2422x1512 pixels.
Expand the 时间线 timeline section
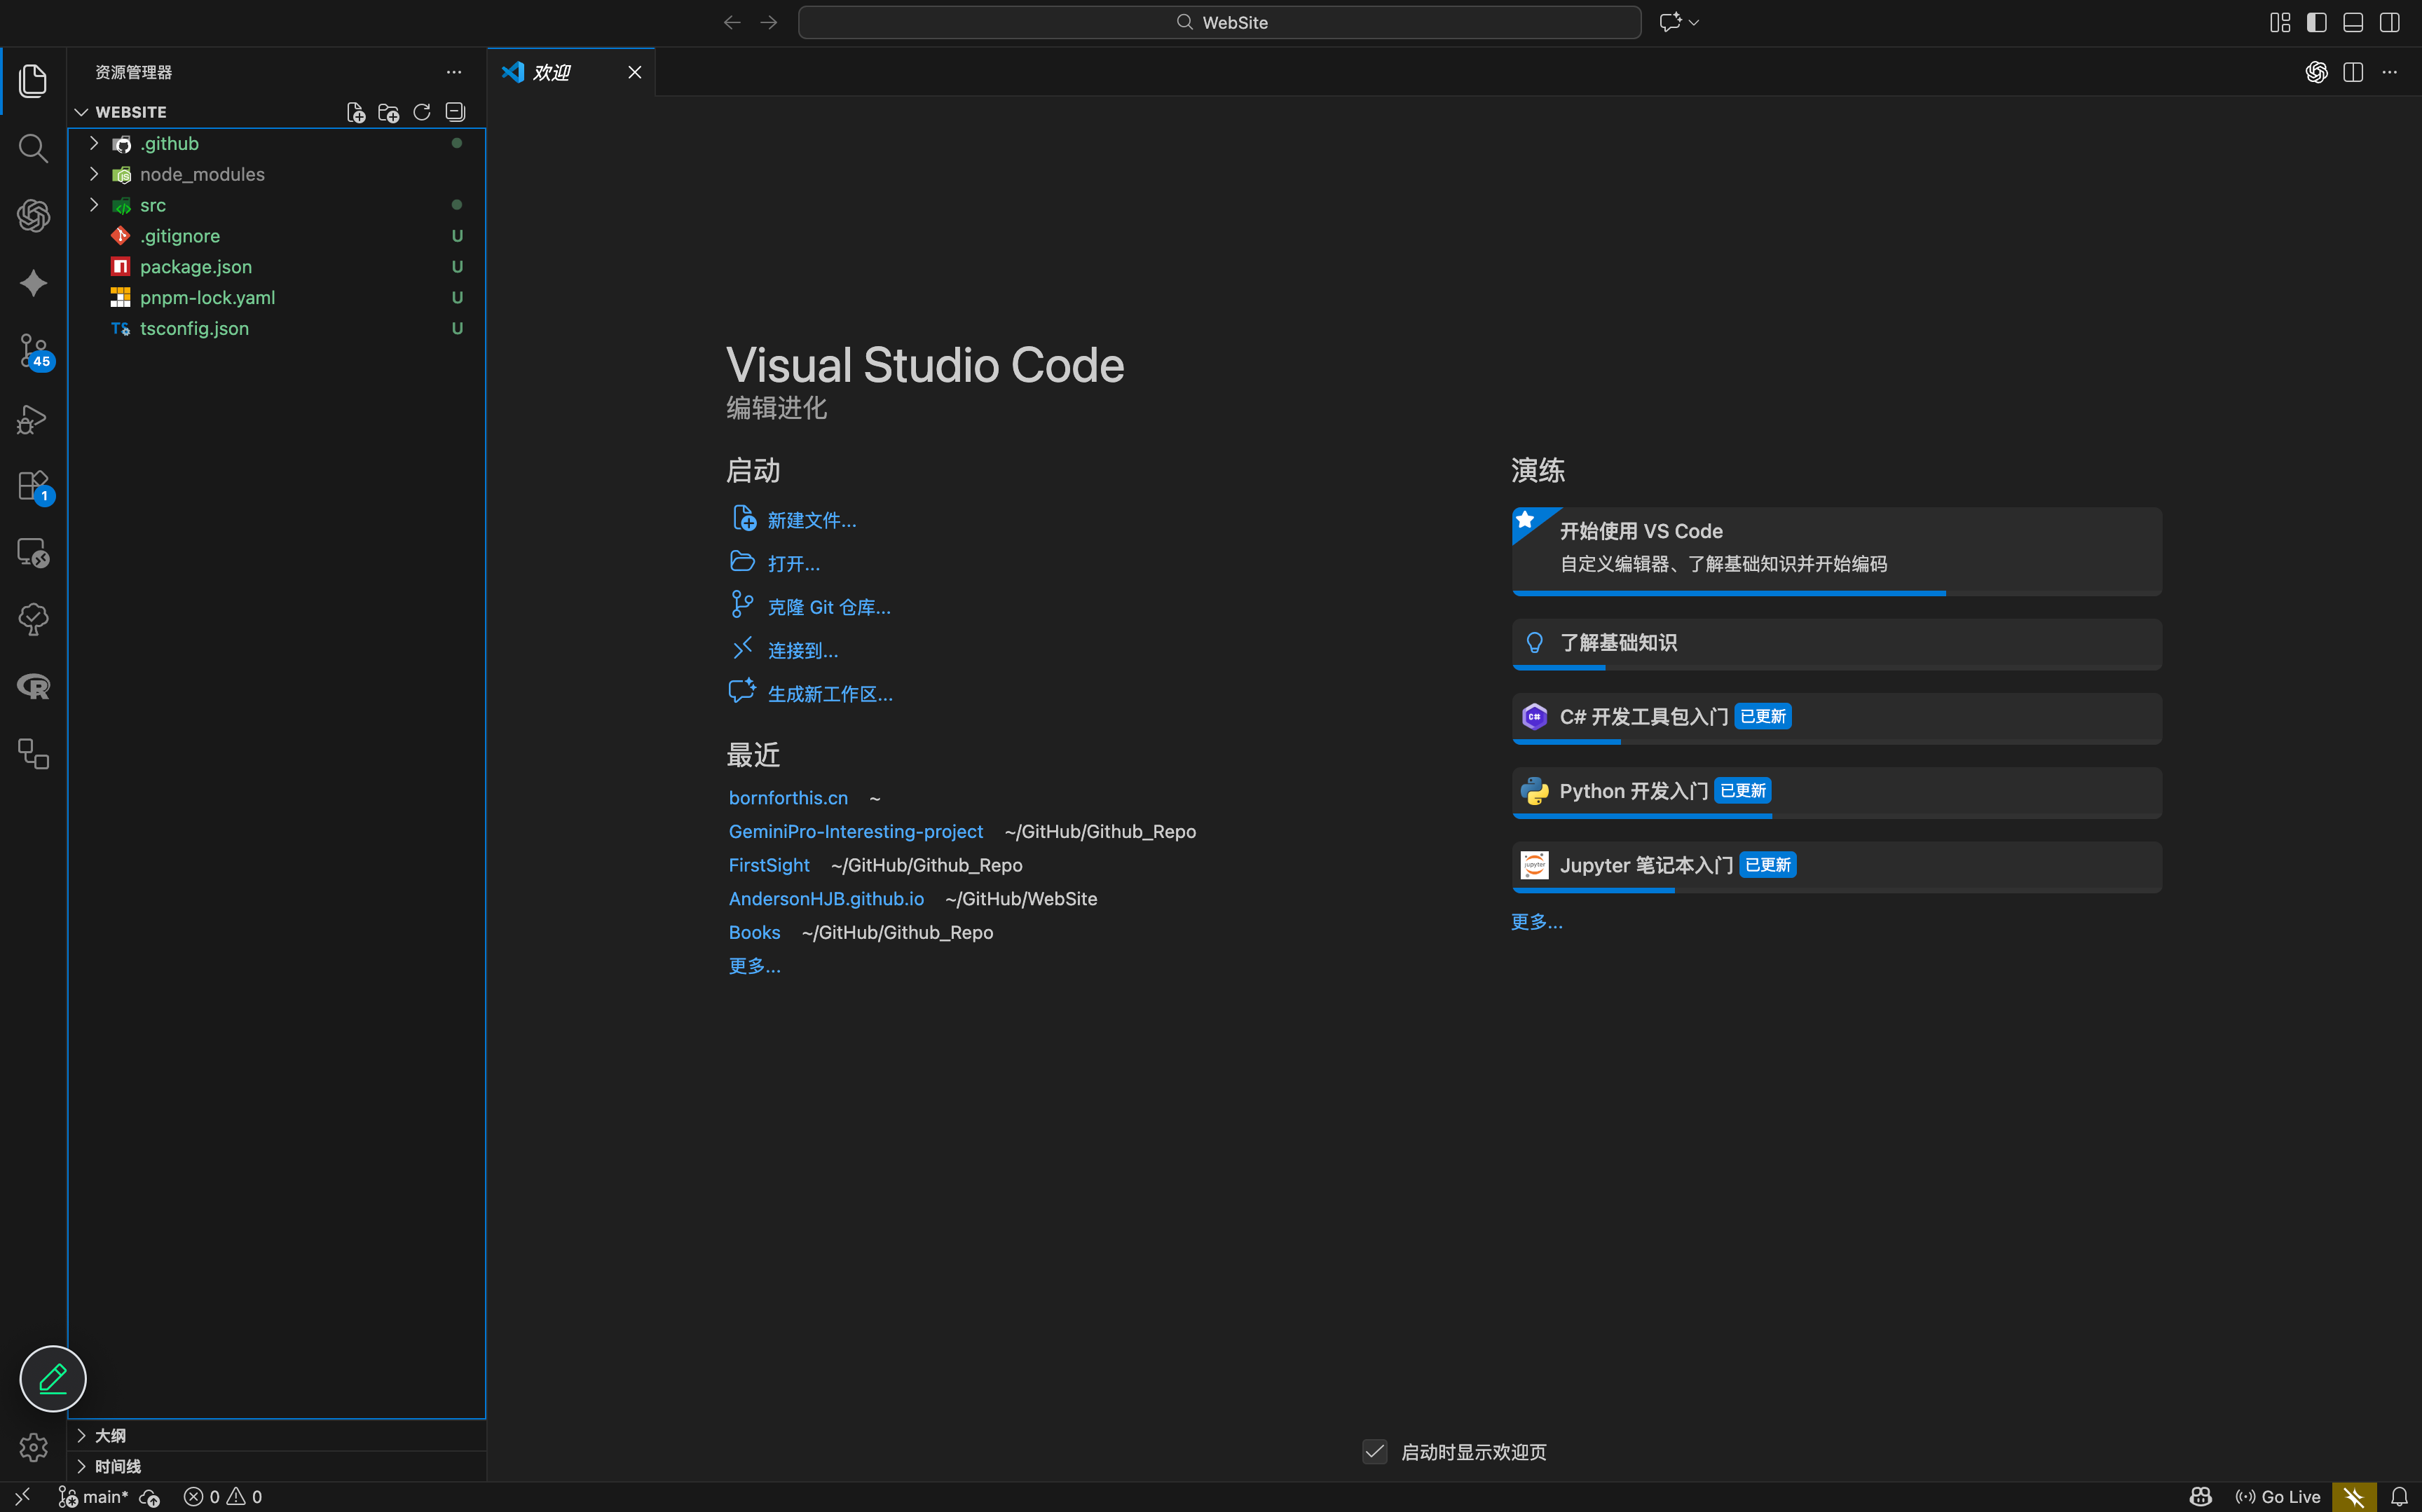[x=277, y=1467]
